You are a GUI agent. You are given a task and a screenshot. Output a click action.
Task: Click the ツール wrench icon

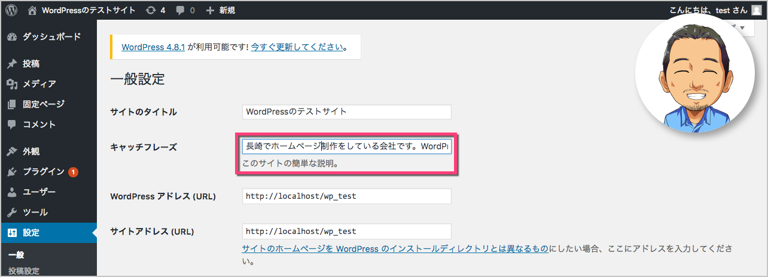pyautogui.click(x=12, y=213)
